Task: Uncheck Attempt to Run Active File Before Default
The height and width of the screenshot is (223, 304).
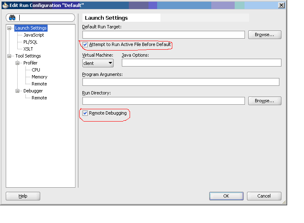Action: tap(85, 45)
